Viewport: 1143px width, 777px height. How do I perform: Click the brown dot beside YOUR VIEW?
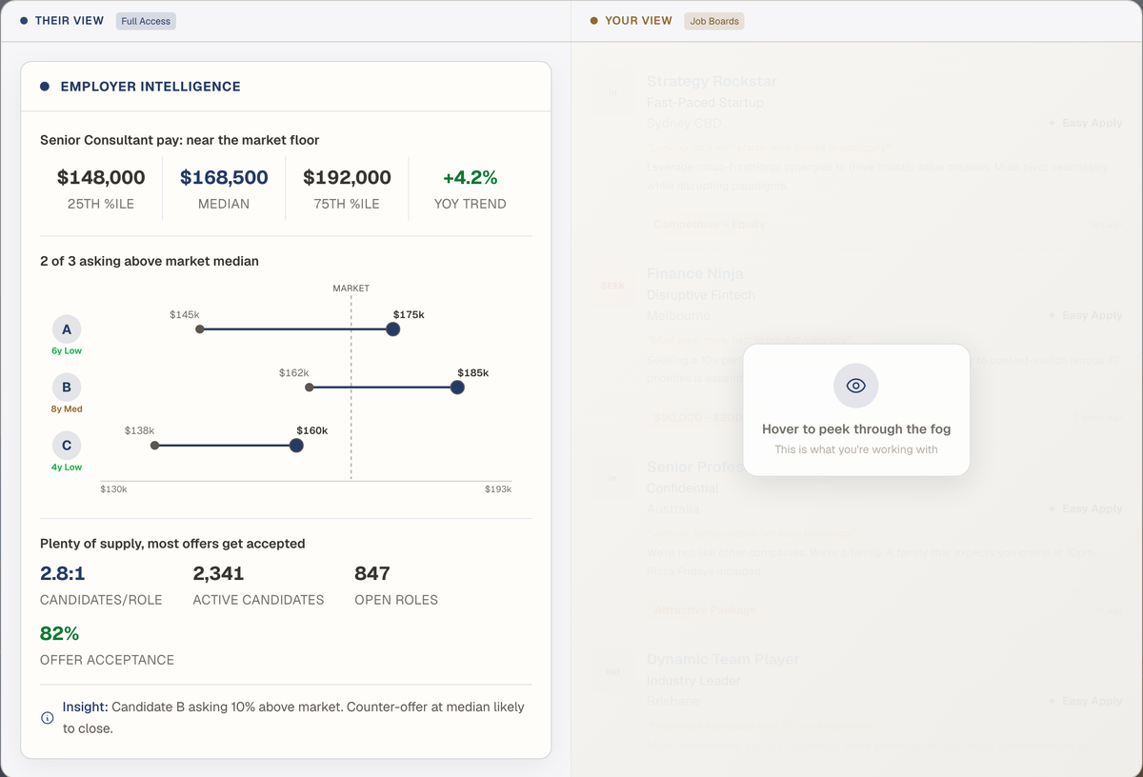594,20
